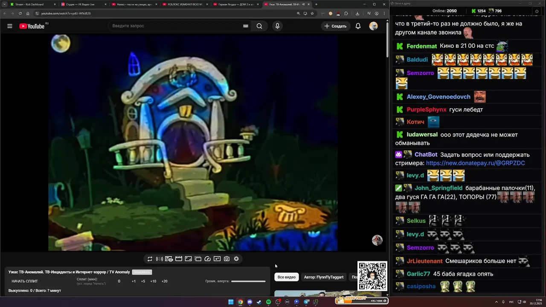
Task: Toggle loop icon under the video
Action: point(150,259)
